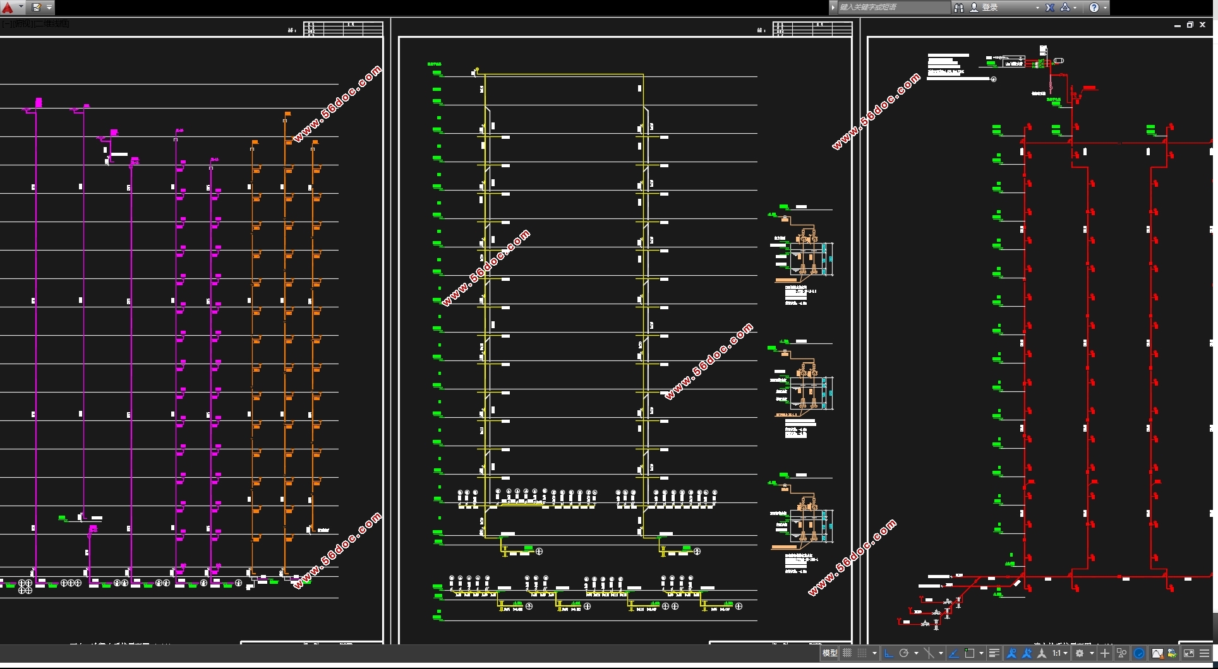
Task: Click the annotation monitor plus icon
Action: 1105,653
